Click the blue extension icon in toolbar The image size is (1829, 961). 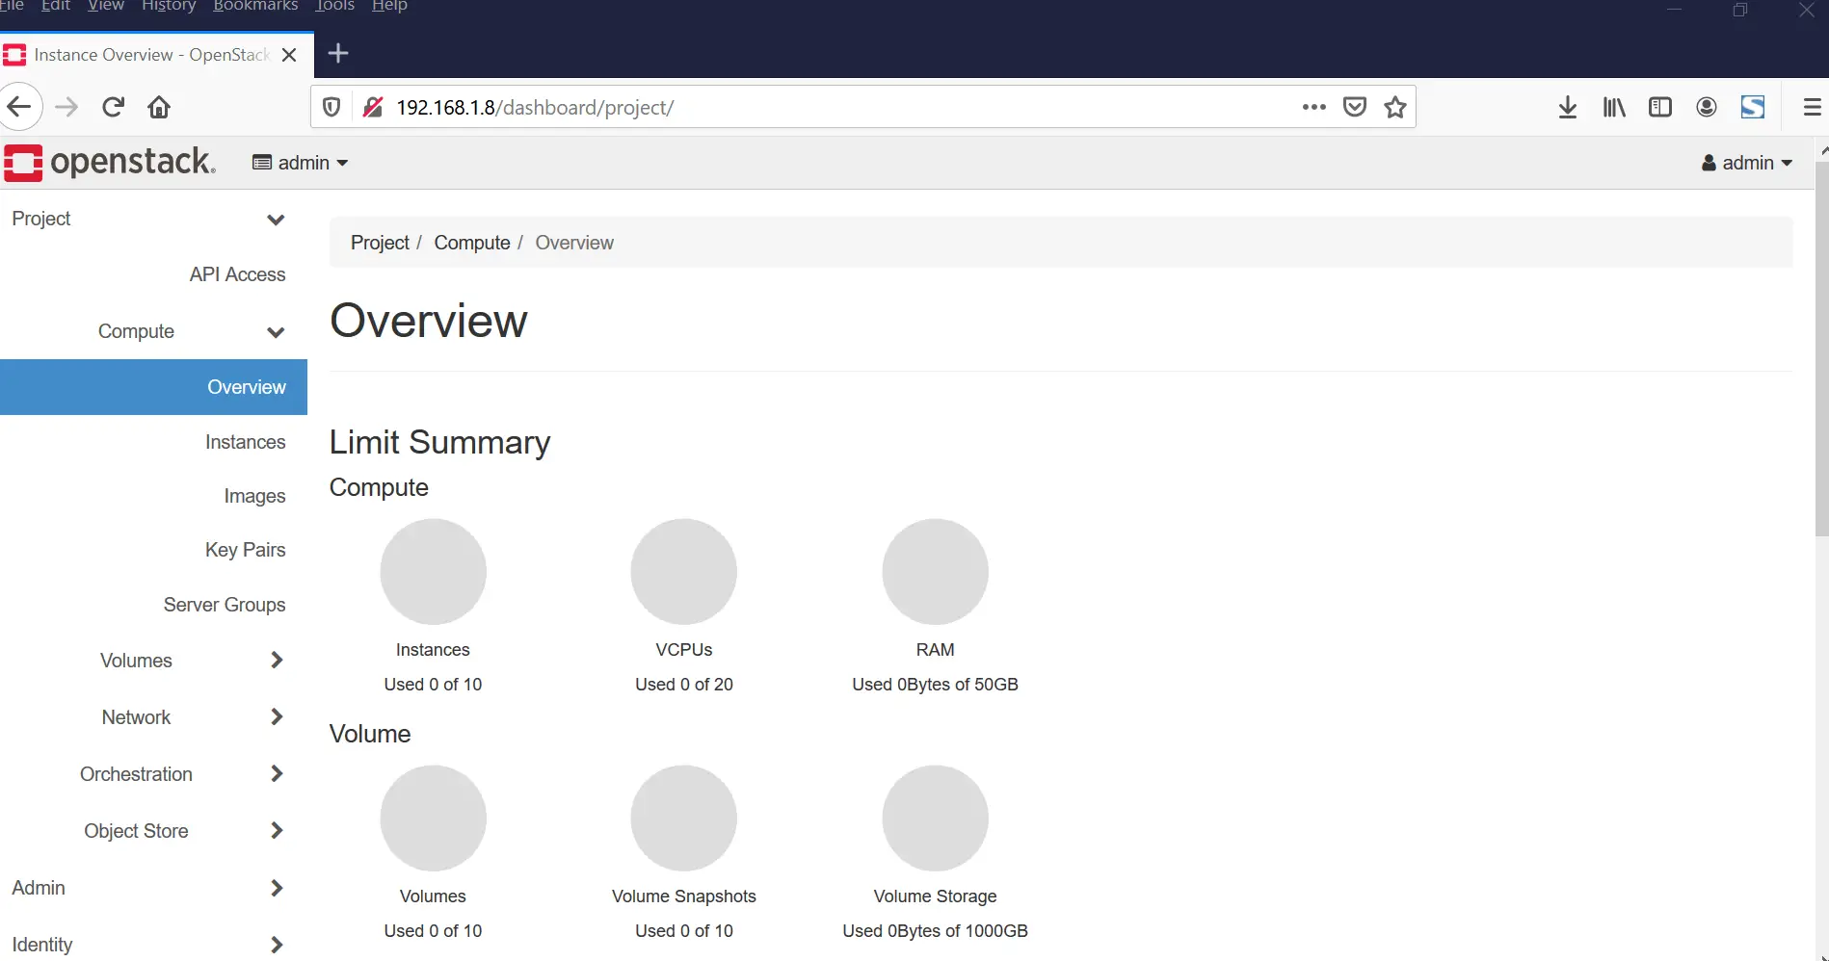click(x=1753, y=107)
